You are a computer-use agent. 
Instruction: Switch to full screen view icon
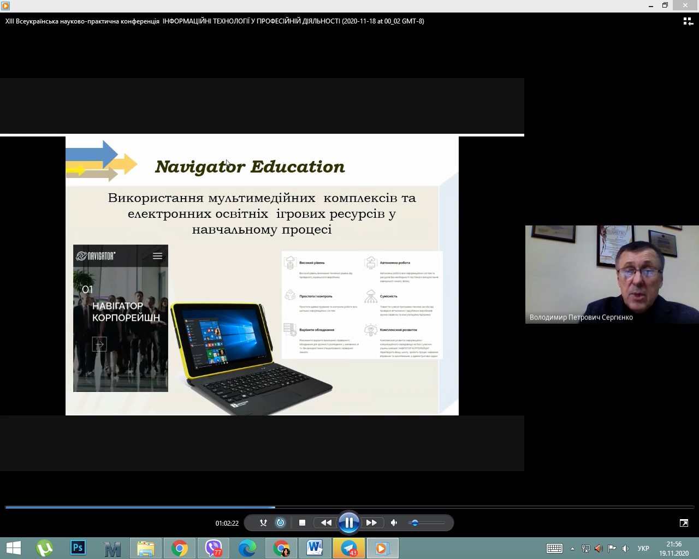tap(684, 523)
